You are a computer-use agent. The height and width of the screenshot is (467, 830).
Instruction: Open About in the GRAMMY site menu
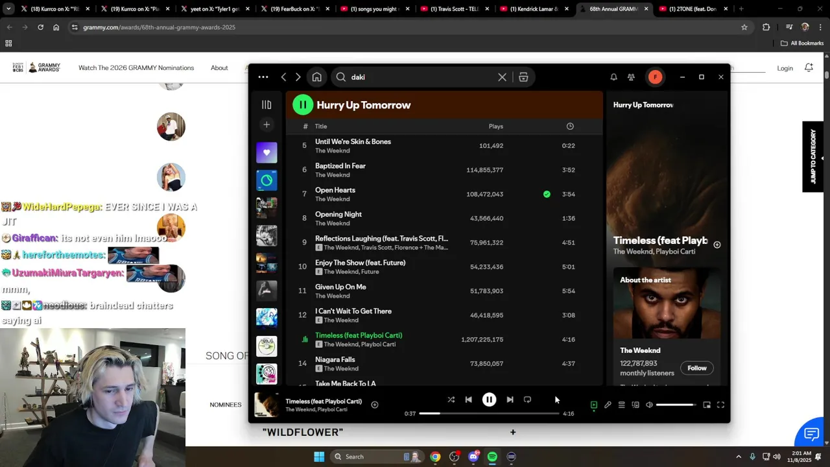pyautogui.click(x=219, y=68)
